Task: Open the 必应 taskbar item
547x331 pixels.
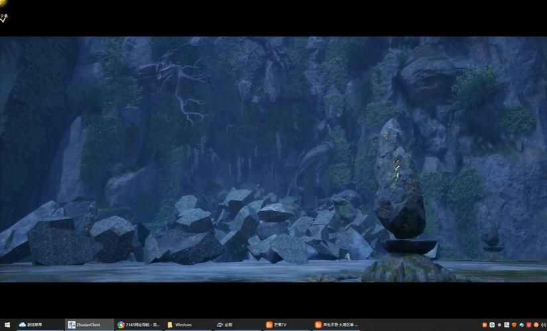Action: point(237,325)
